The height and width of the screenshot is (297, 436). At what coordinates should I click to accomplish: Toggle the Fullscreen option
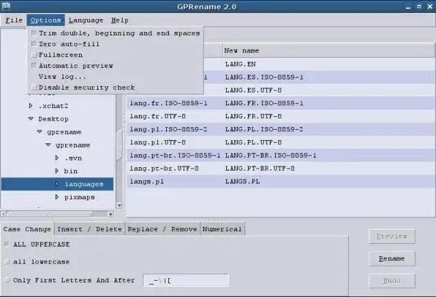115,55
